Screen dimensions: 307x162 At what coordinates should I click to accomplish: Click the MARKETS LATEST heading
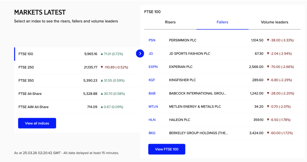pos(40,12)
